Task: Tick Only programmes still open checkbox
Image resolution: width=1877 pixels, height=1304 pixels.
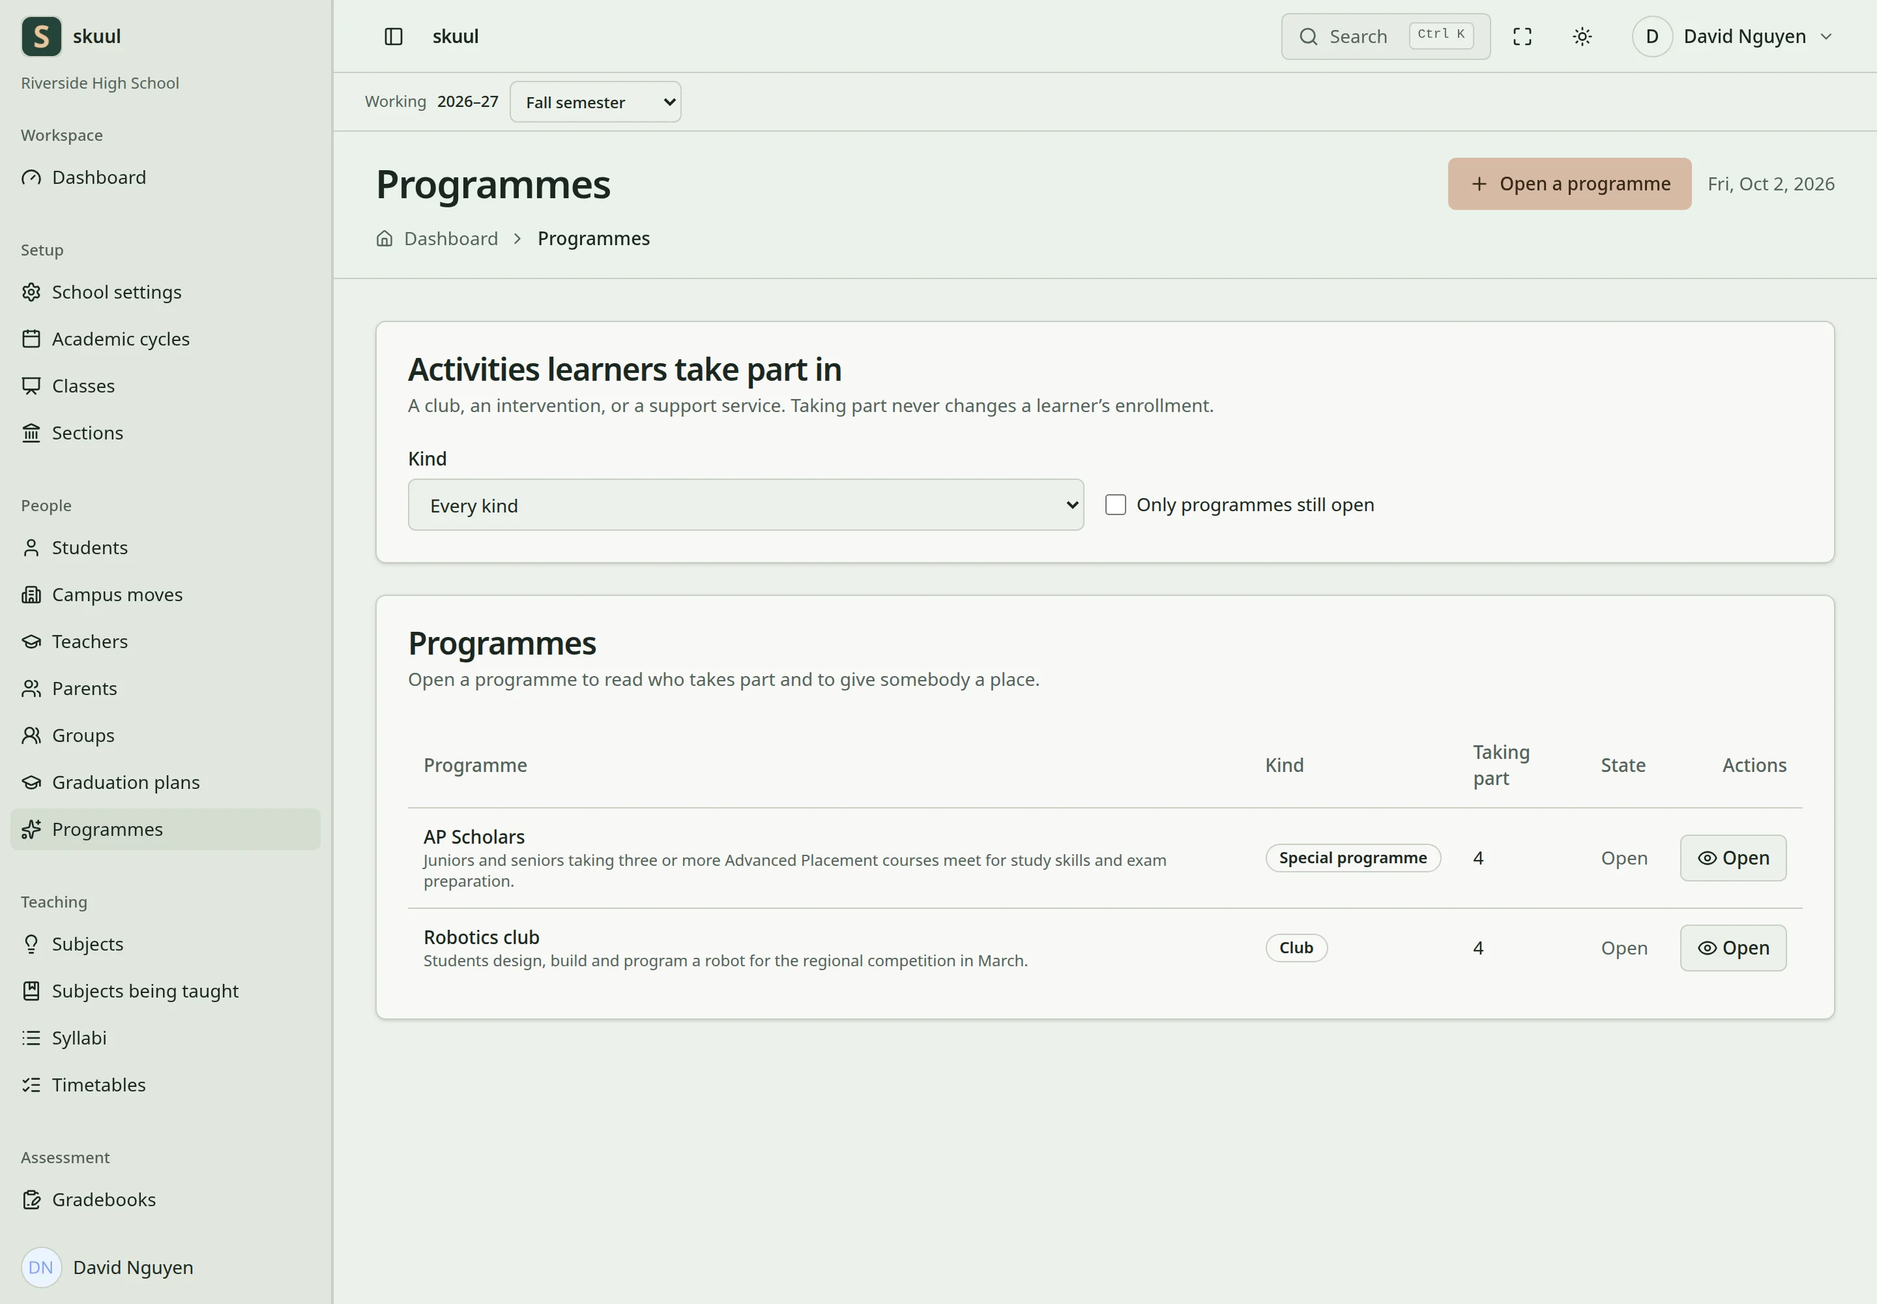Action: 1115,505
